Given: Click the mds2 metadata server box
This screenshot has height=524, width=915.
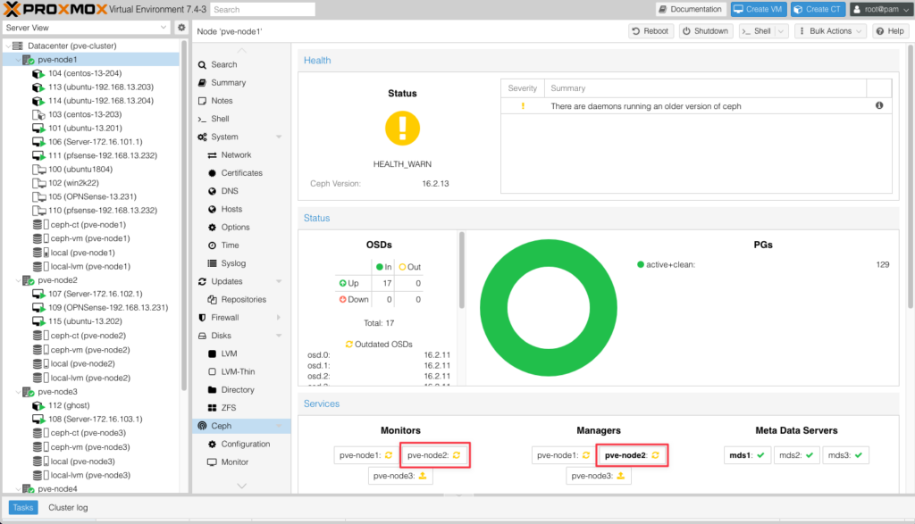Looking at the screenshot, I should click(x=796, y=455).
